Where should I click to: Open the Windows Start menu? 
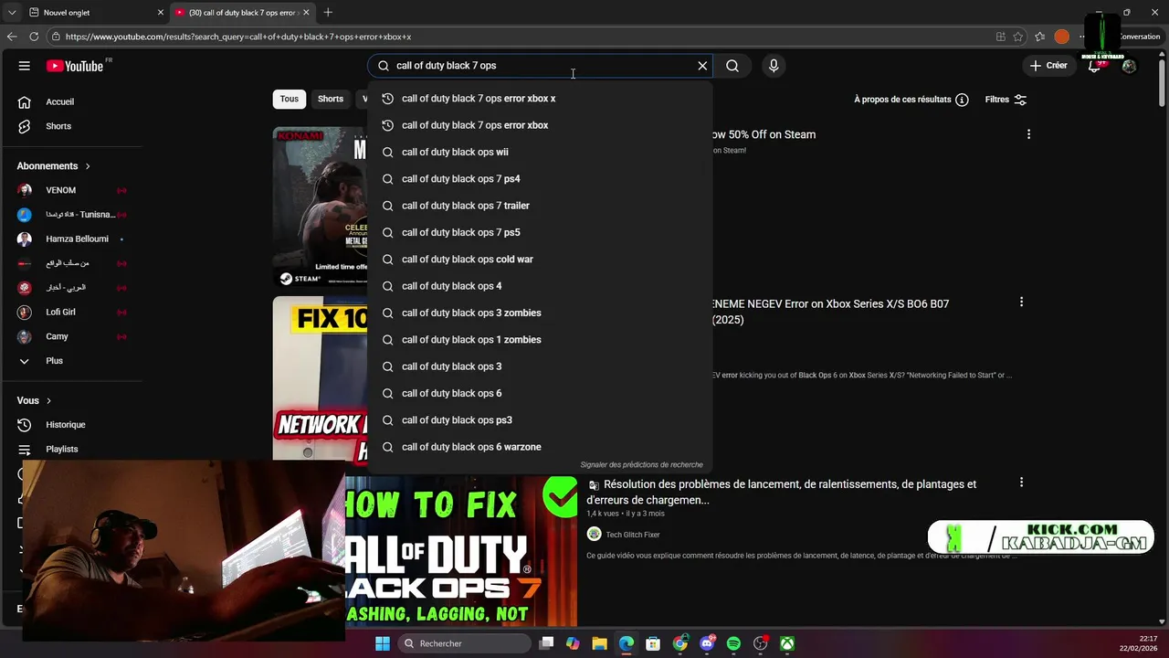[383, 643]
